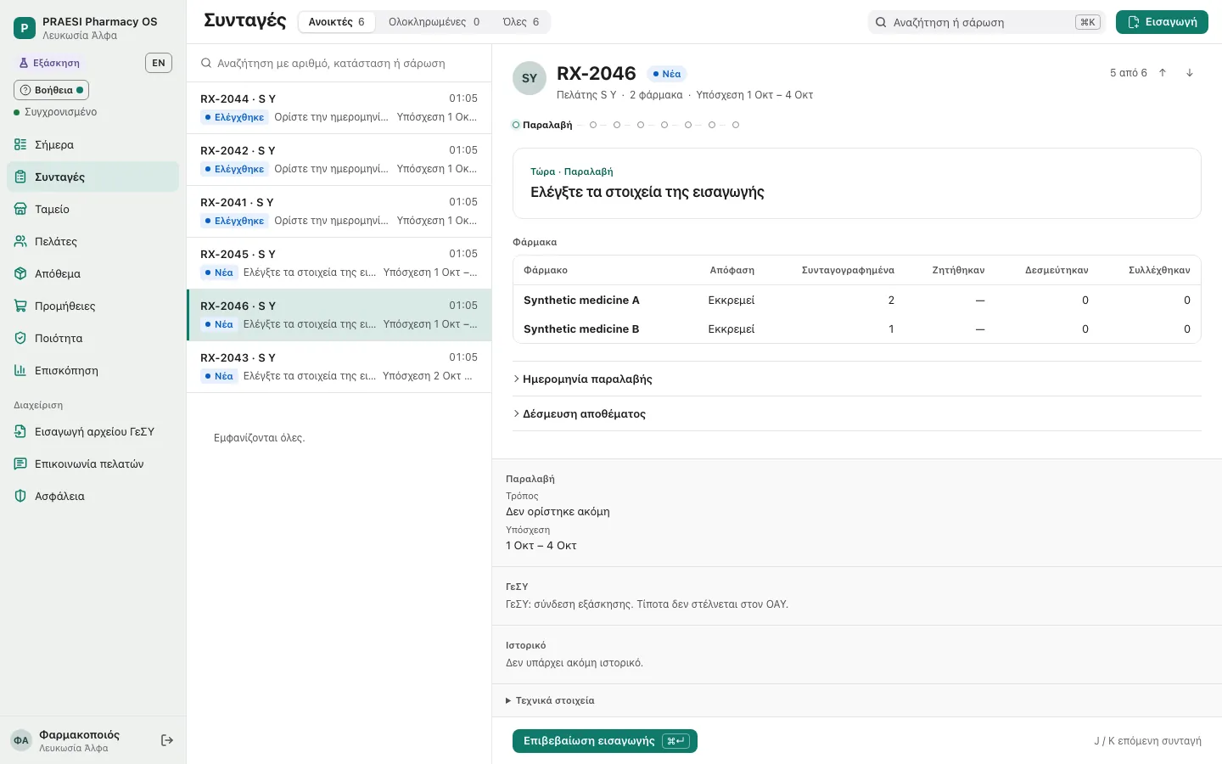
Task: Open the Βοήθεια help button
Action: coord(51,90)
